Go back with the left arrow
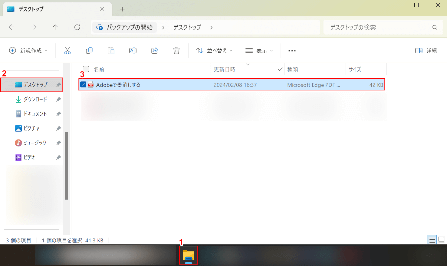447x266 pixels. (x=12, y=27)
